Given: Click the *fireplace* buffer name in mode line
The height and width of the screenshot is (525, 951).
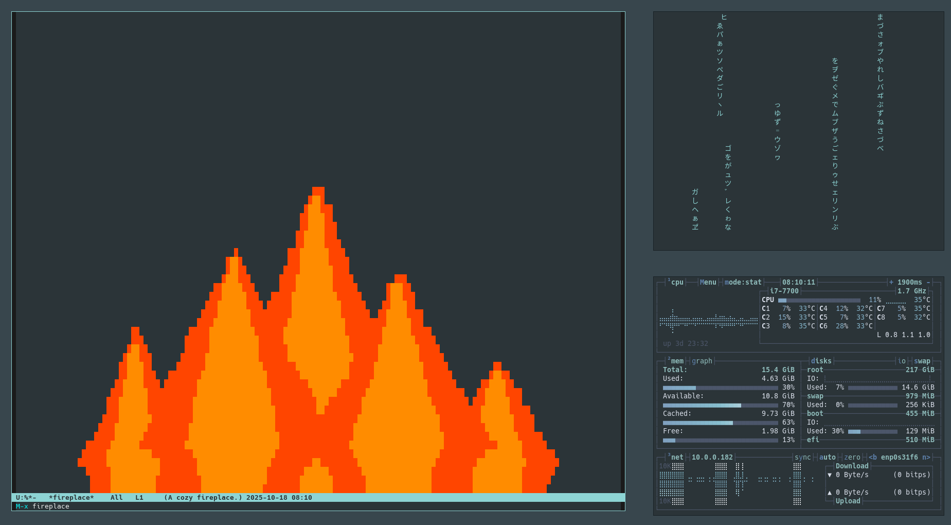Looking at the screenshot, I should point(71,498).
